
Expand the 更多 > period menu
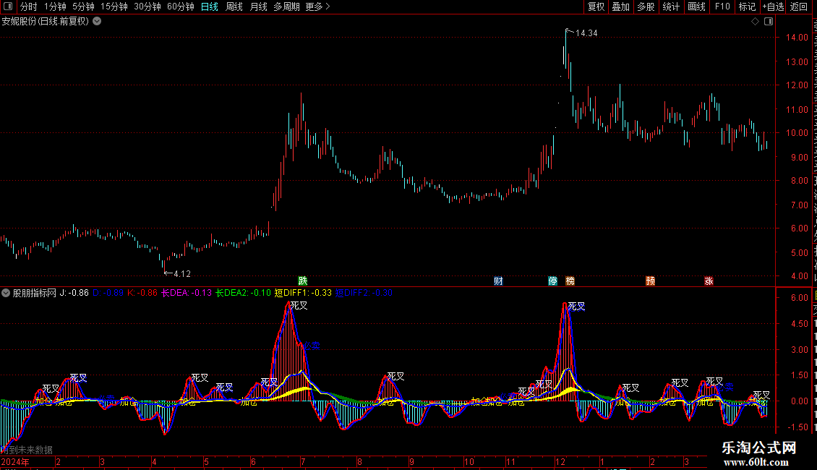[x=317, y=7]
